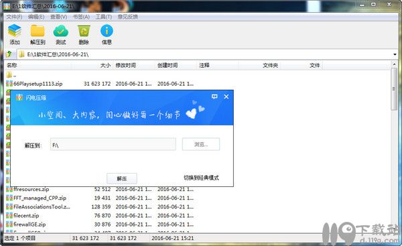
Task: Click the 删除 (Delete) recycle bin icon
Action: click(84, 31)
